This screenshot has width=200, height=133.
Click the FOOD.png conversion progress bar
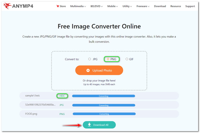[104, 114]
